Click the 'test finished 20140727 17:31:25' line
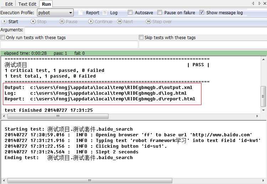 tap(49, 110)
